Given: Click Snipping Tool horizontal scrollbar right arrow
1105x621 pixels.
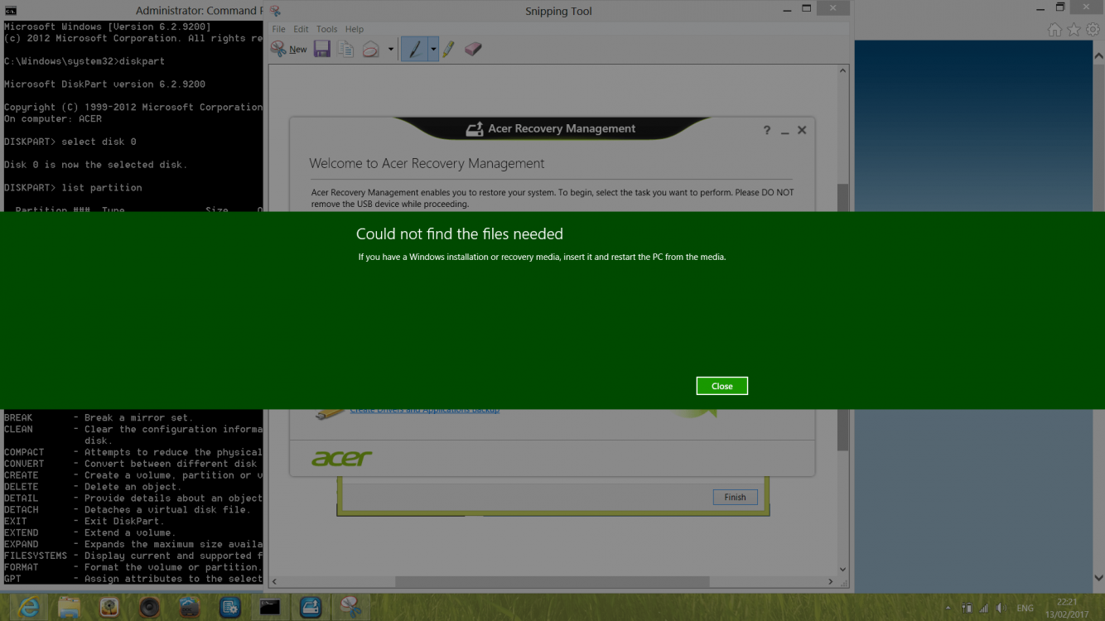Looking at the screenshot, I should pyautogui.click(x=831, y=582).
